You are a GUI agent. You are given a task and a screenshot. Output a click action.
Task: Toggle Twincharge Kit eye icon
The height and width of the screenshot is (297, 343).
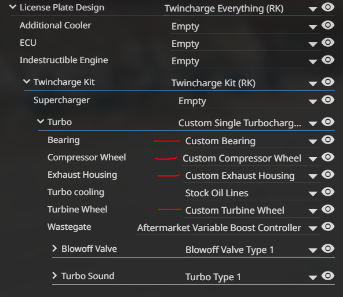(x=328, y=82)
